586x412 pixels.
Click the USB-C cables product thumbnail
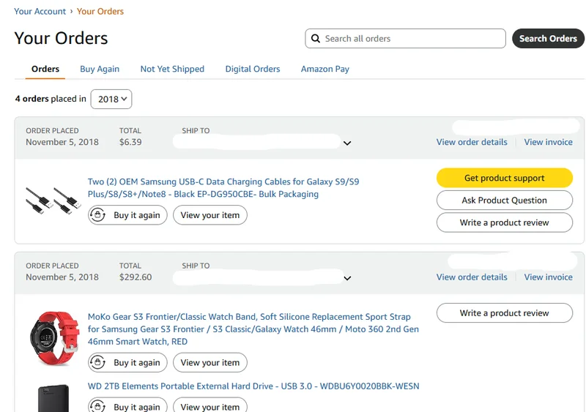coord(53,201)
